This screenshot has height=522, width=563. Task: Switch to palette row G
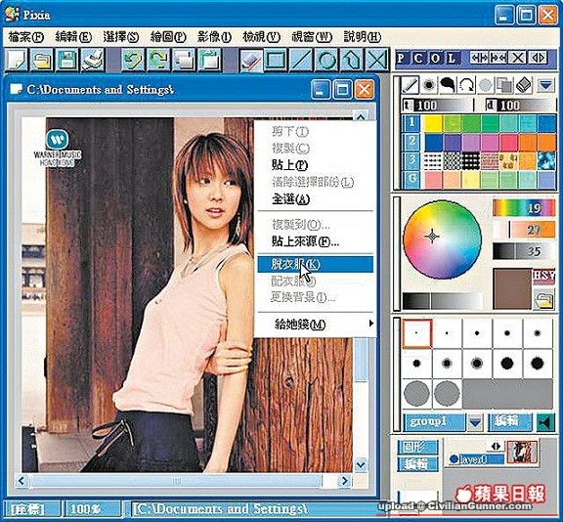(411, 180)
